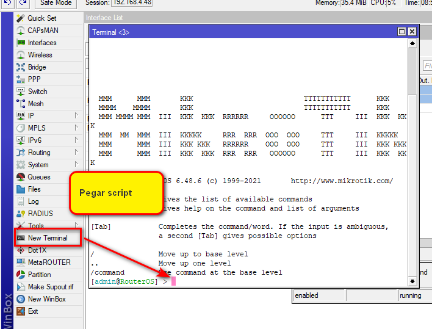432x329 pixels.
Task: Click the RADIUS users icon
Action: (21, 214)
